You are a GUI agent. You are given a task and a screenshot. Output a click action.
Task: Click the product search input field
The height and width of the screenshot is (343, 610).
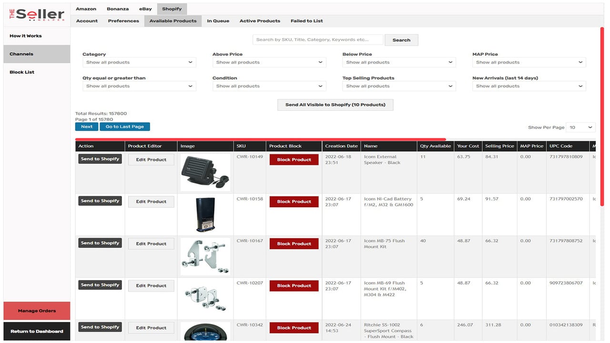(318, 40)
